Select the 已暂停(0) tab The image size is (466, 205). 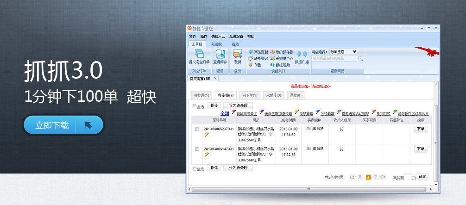click(x=274, y=95)
